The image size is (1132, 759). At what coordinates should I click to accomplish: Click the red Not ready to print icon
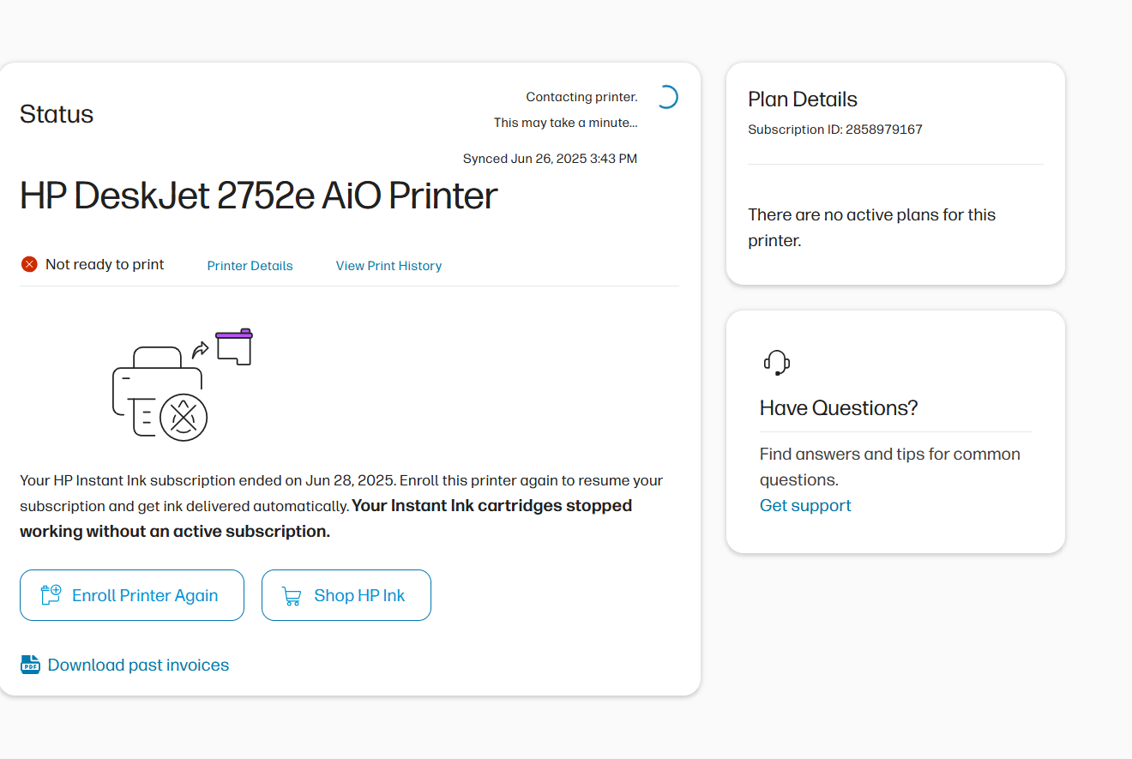point(29,264)
